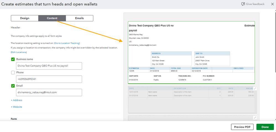The width and height of the screenshot is (276, 132).
Task: Focus the Phone number input field
Action: (49, 79)
